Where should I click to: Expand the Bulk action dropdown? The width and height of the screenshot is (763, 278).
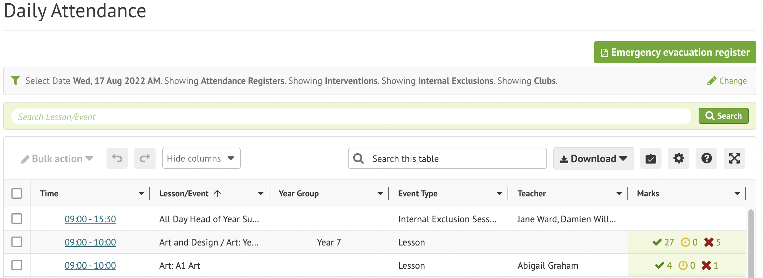pyautogui.click(x=57, y=159)
